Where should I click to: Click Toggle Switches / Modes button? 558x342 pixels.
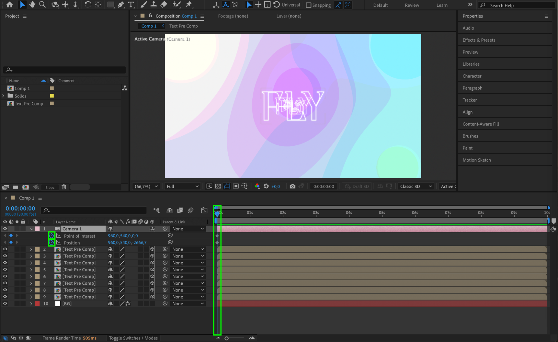(x=133, y=338)
